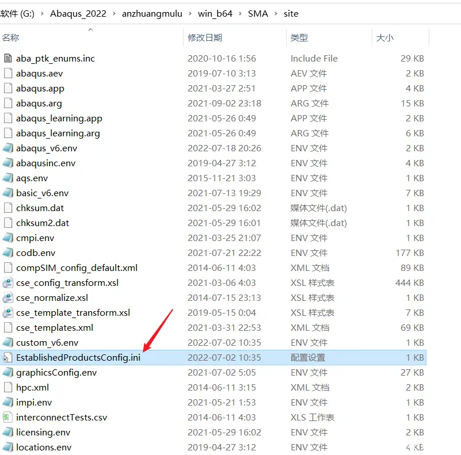The width and height of the screenshot is (461, 455).
Task: Click the codb.env file icon
Action: coord(8,253)
